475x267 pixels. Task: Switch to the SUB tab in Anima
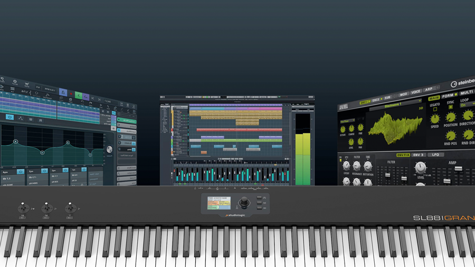tap(391, 97)
